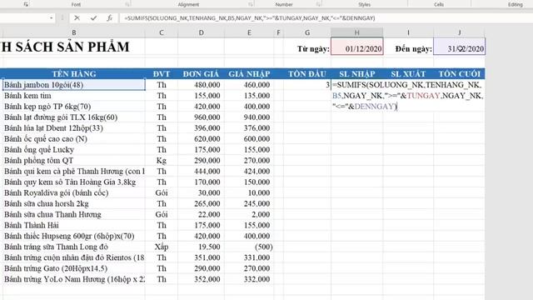
Task: Click the 460,000 import price for Bánh jambon
Action: pyautogui.click(x=249, y=85)
